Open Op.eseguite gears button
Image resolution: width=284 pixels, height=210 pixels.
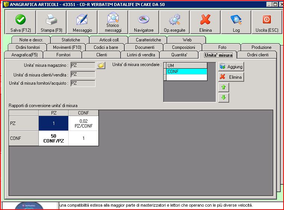pyautogui.click(x=174, y=22)
